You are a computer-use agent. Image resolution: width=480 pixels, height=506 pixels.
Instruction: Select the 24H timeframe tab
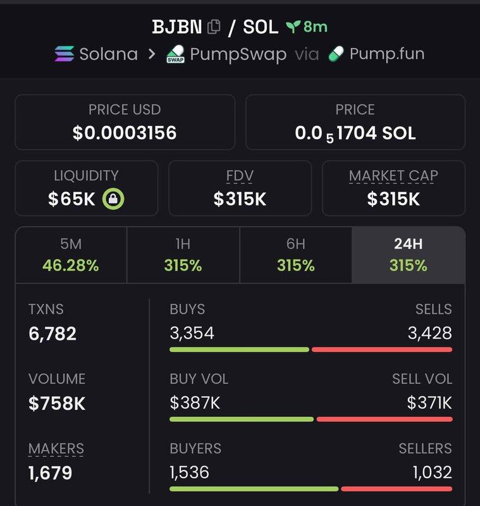[408, 255]
